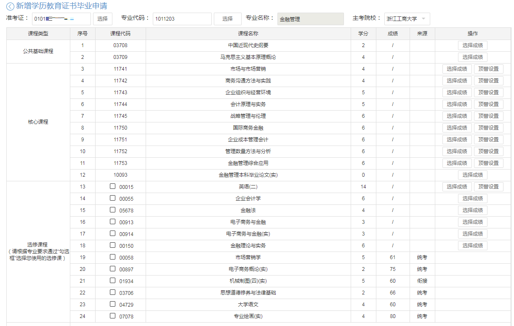Click 选择 button next to 专业代码 field

[227, 19]
